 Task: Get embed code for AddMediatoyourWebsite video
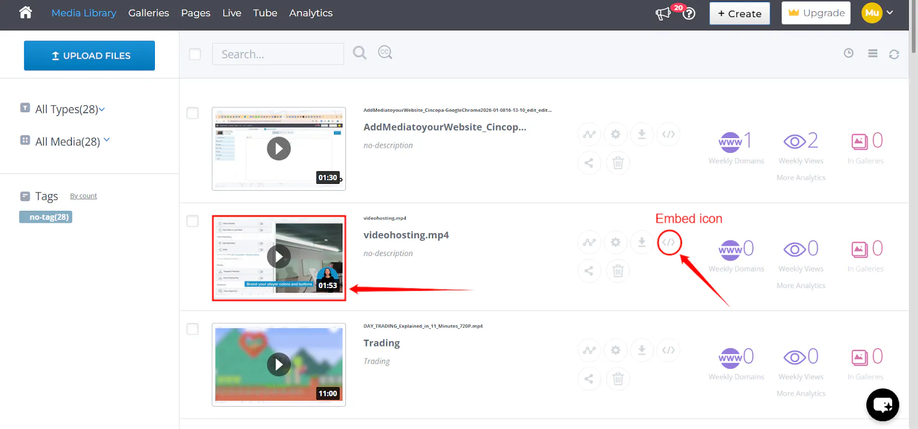click(x=668, y=135)
